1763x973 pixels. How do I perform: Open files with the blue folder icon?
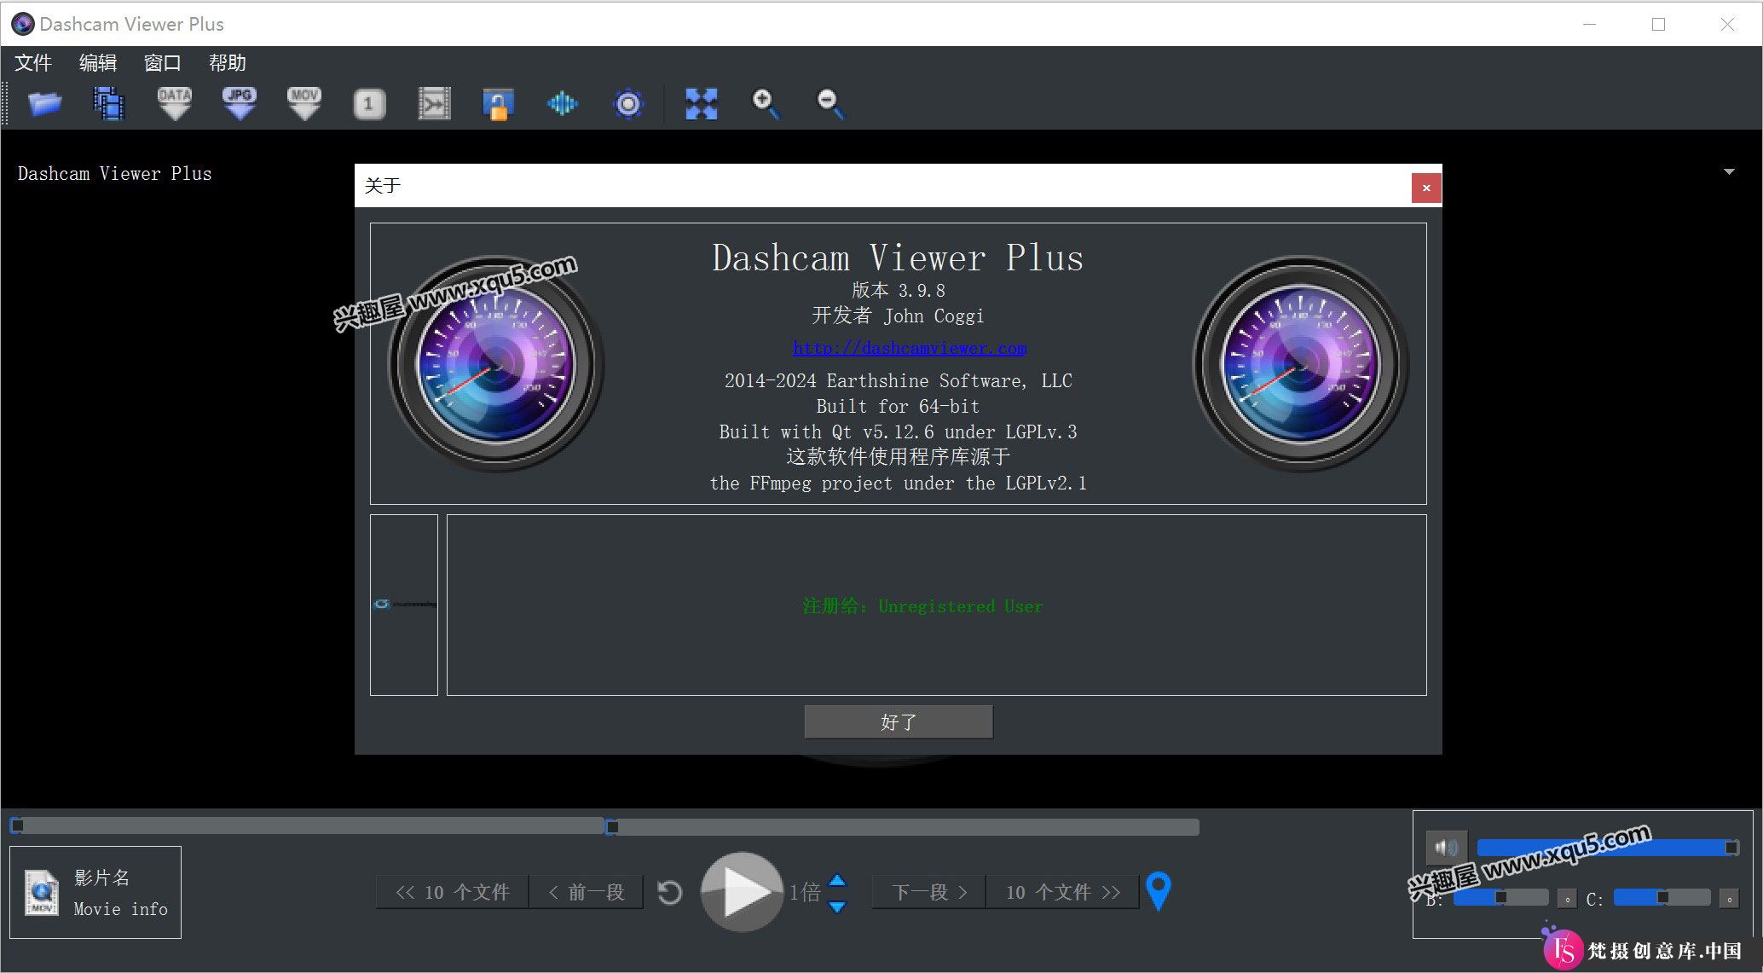(44, 104)
